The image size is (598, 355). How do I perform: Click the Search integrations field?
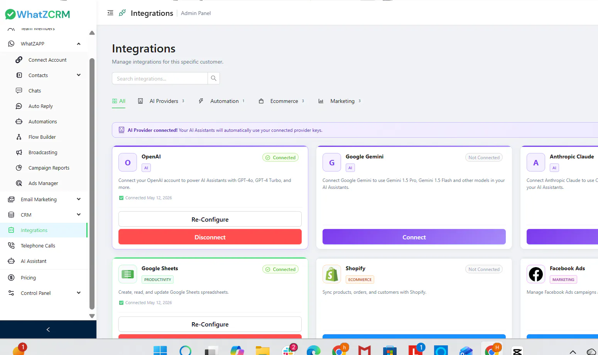pos(160,78)
